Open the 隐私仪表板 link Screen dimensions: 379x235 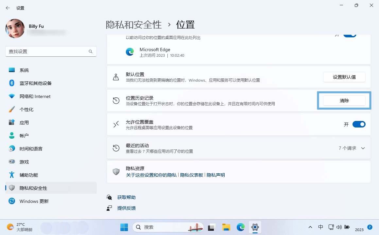[x=192, y=175]
